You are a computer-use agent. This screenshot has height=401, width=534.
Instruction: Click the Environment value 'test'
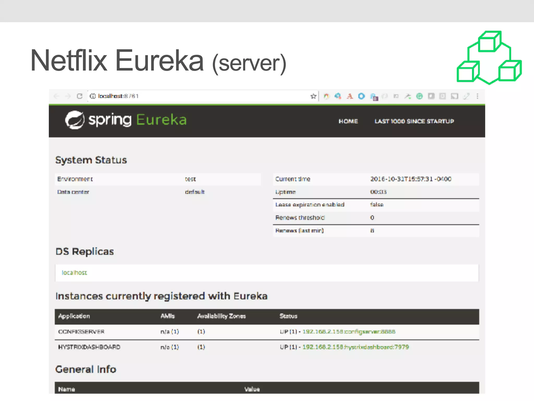(x=190, y=179)
